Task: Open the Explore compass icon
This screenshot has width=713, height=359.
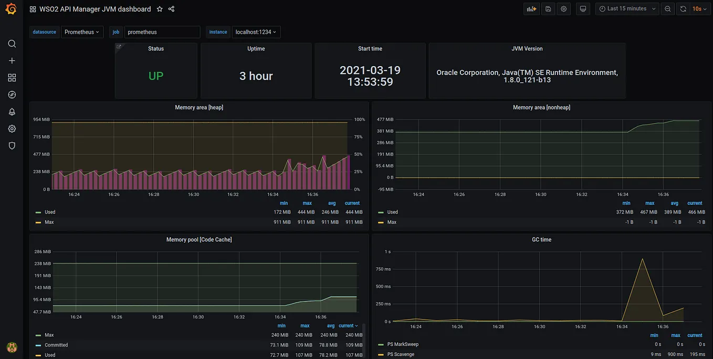Action: coord(12,95)
